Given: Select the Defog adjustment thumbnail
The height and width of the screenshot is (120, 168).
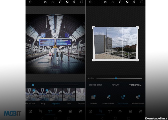Looking at the screenshot, I should click(x=42, y=94).
